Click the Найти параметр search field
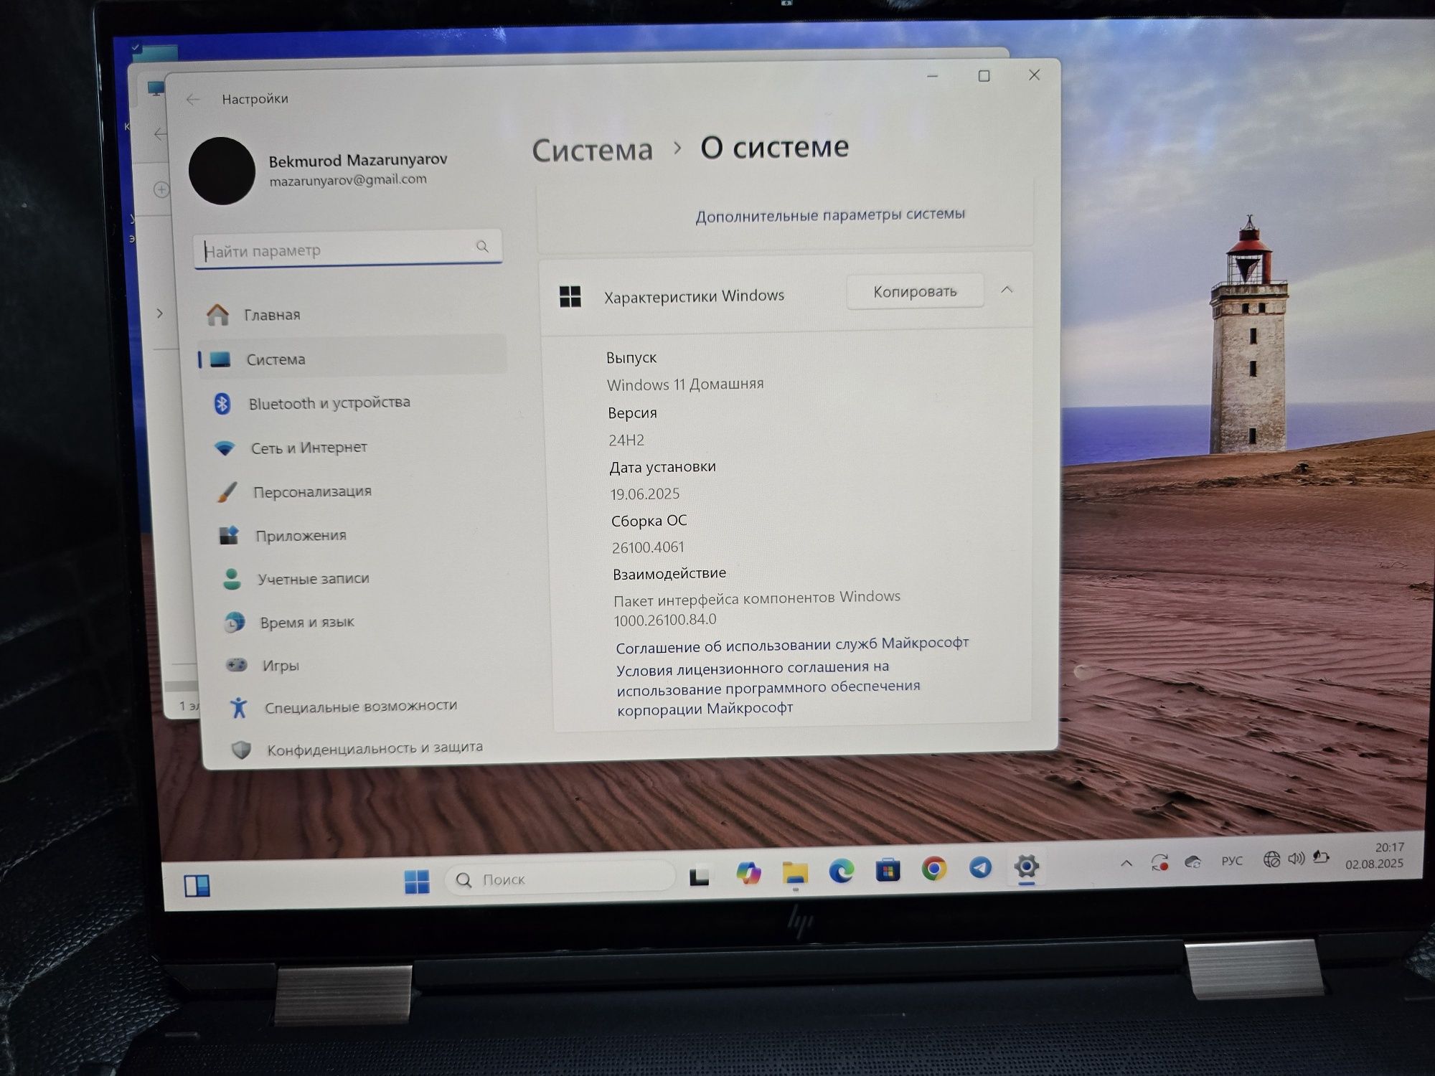 (347, 249)
